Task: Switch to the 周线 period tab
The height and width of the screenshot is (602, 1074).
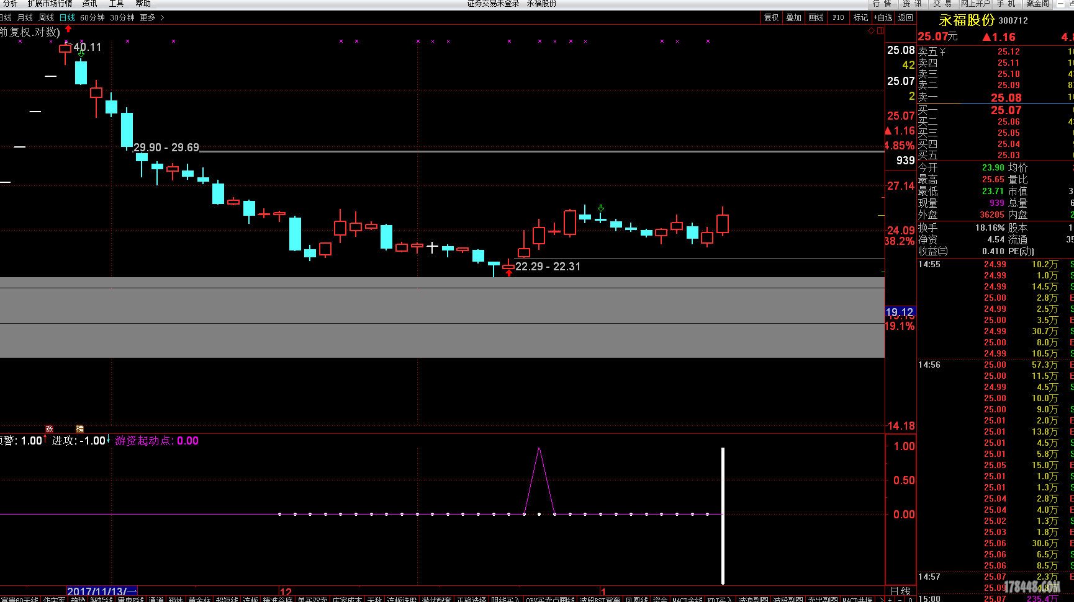Action: click(x=47, y=17)
